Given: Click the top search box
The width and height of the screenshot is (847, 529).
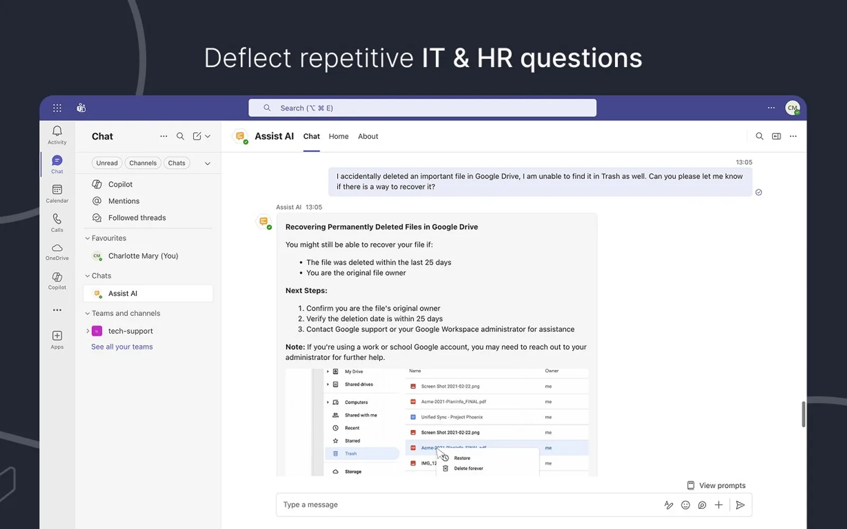Looking at the screenshot, I should click(x=422, y=108).
